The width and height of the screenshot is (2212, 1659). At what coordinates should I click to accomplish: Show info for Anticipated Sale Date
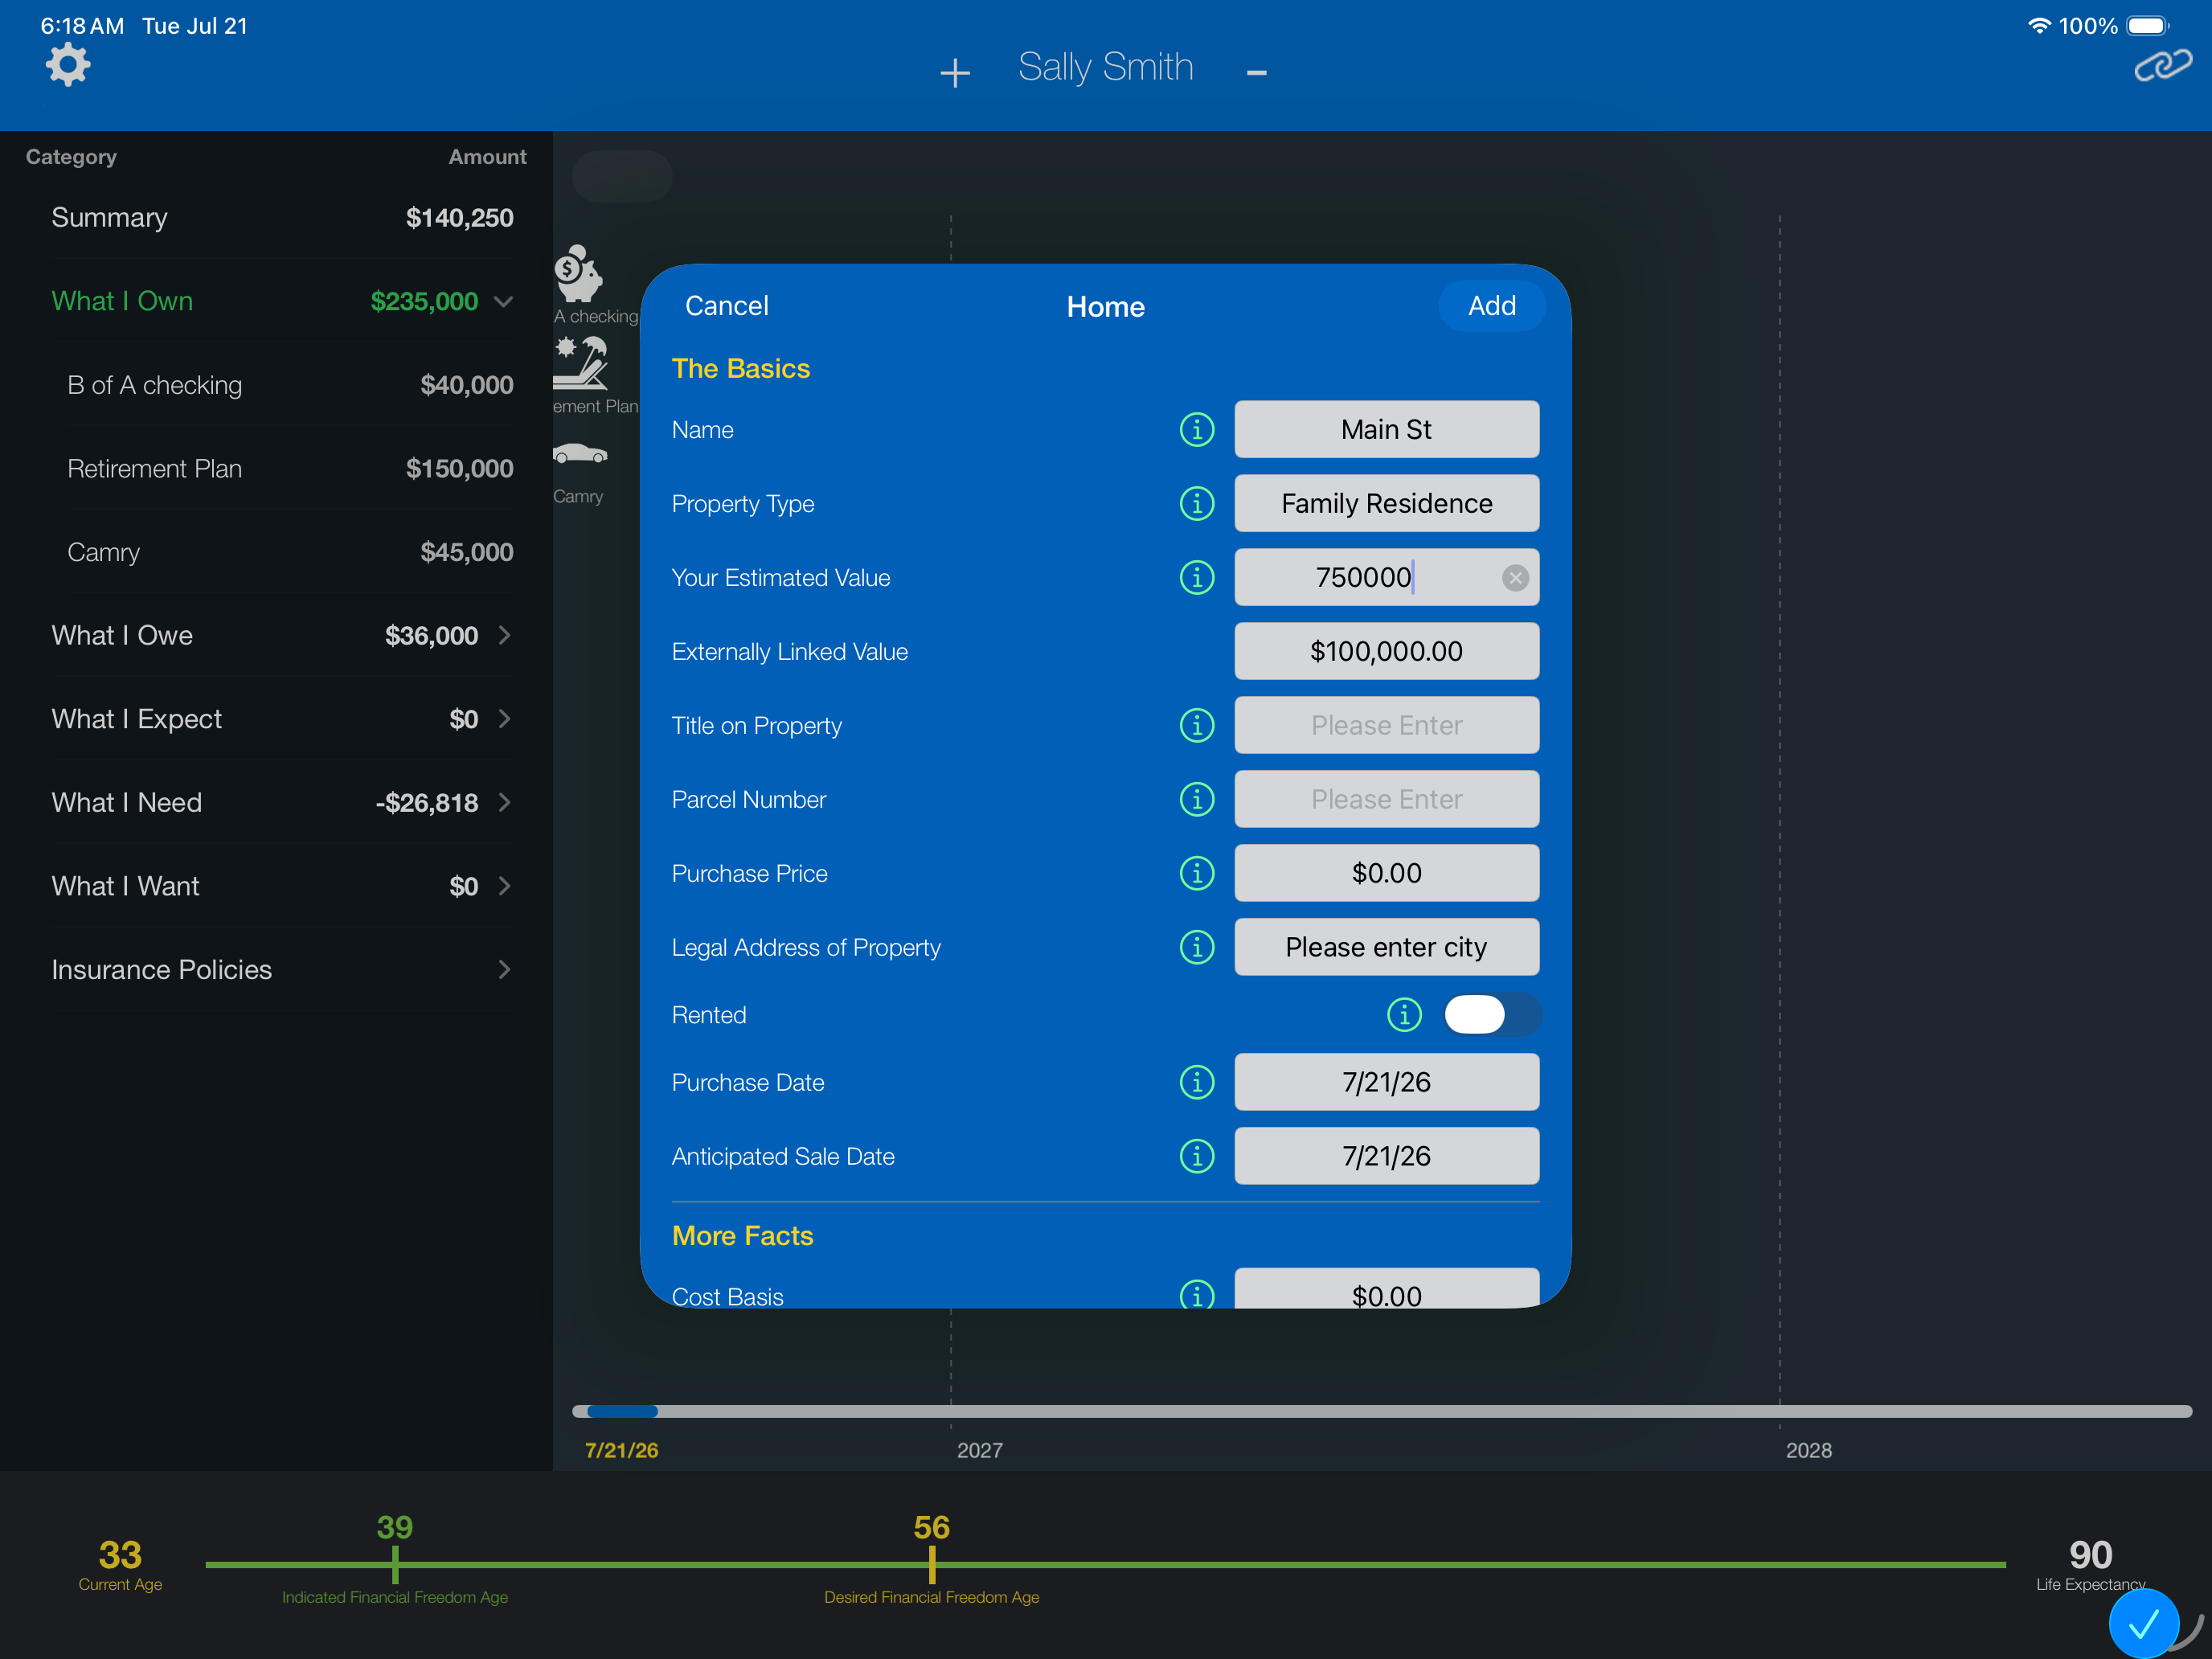point(1196,1157)
